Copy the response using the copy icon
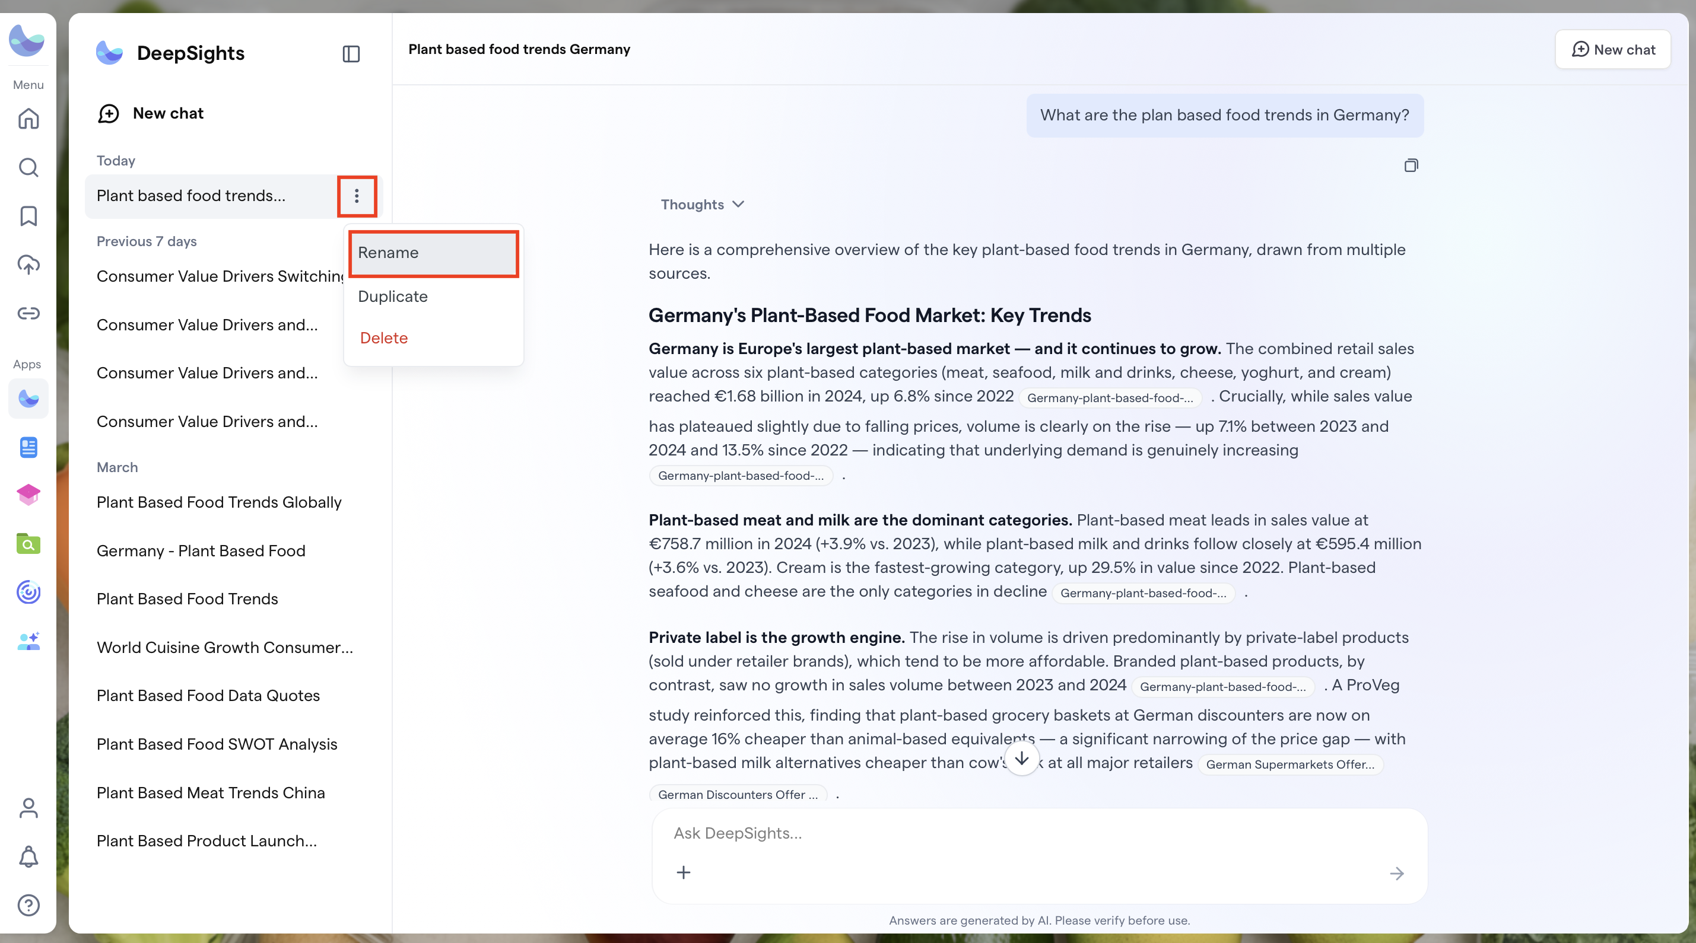Screen dimensions: 1696x943 point(1410,165)
